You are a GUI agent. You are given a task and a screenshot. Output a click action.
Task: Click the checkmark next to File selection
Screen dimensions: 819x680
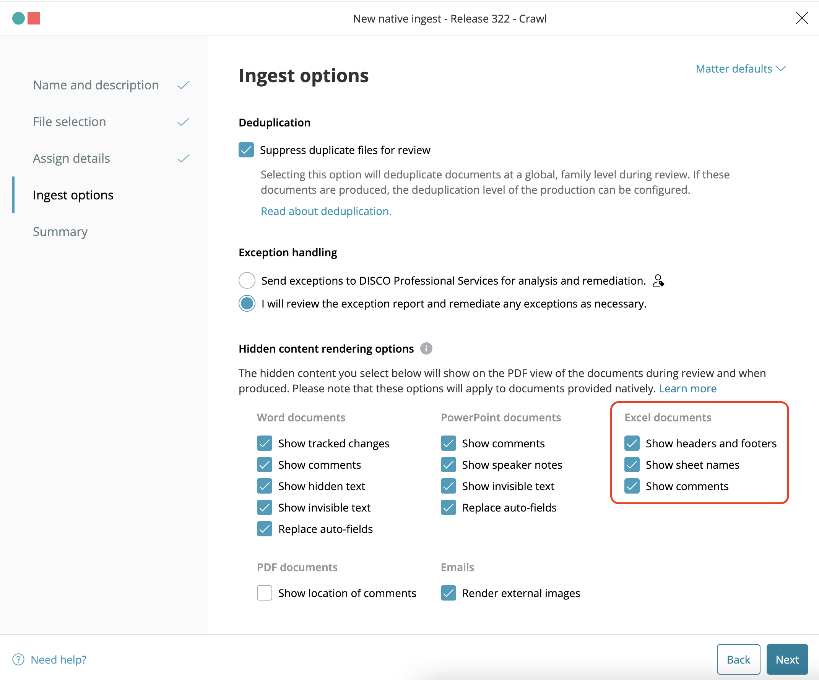(x=183, y=122)
